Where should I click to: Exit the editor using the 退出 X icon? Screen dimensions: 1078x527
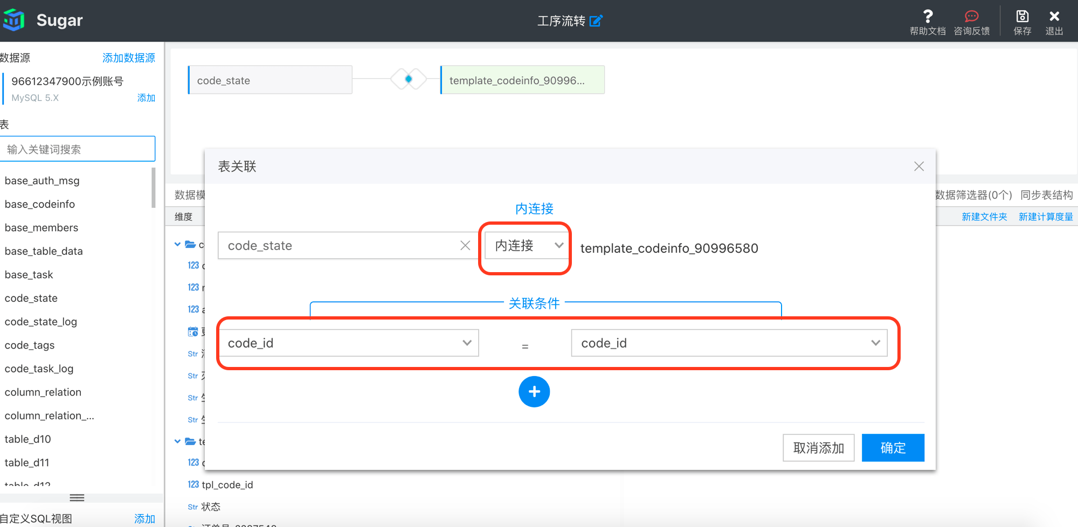pyautogui.click(x=1054, y=16)
